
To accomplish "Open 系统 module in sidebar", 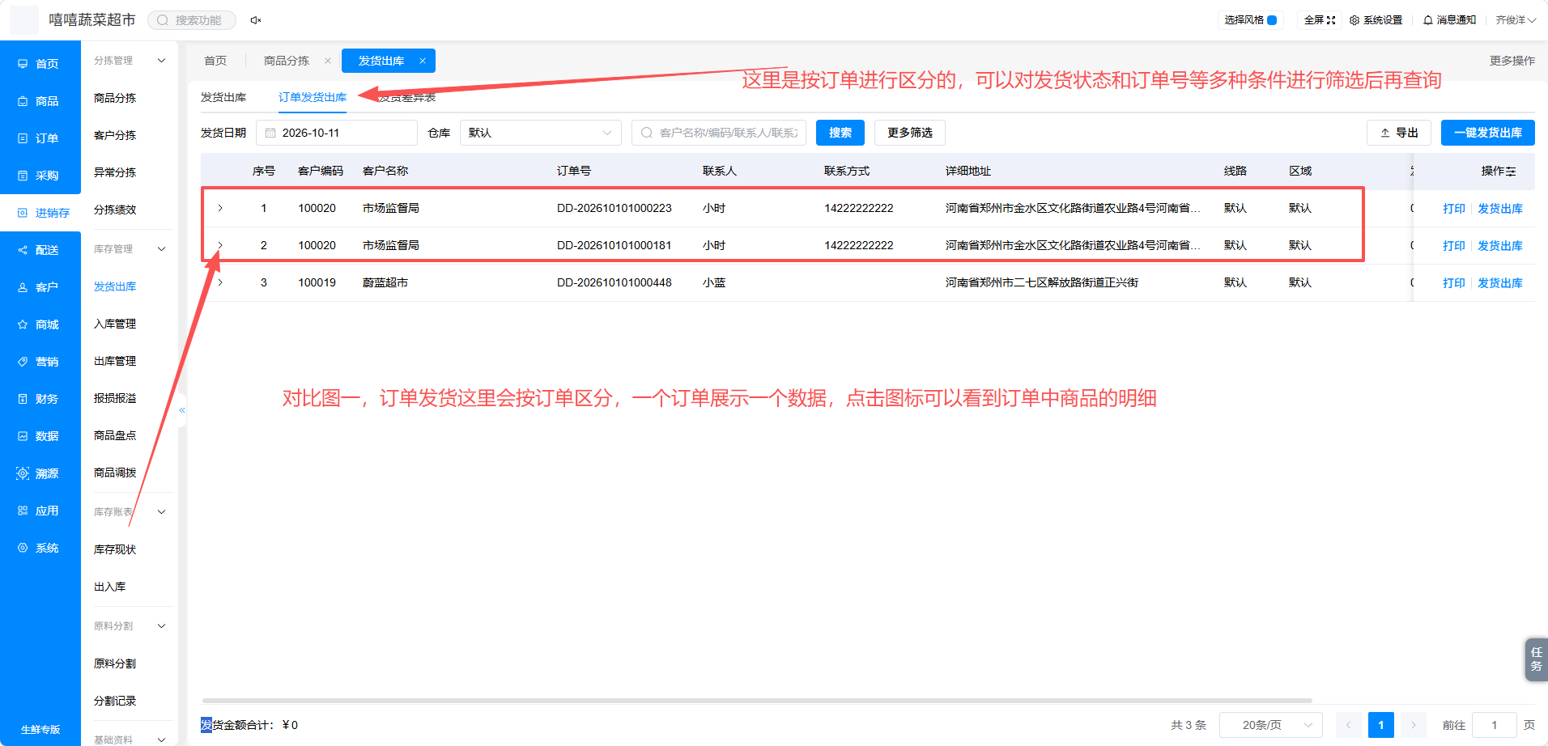I will click(x=40, y=548).
